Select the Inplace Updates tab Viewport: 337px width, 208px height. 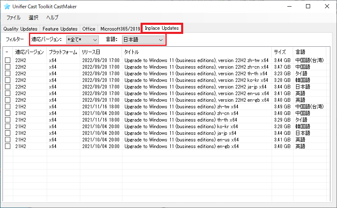click(x=162, y=28)
